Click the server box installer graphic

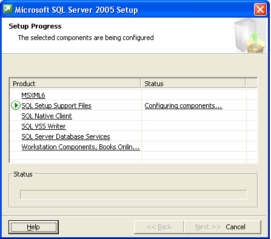tap(250, 36)
